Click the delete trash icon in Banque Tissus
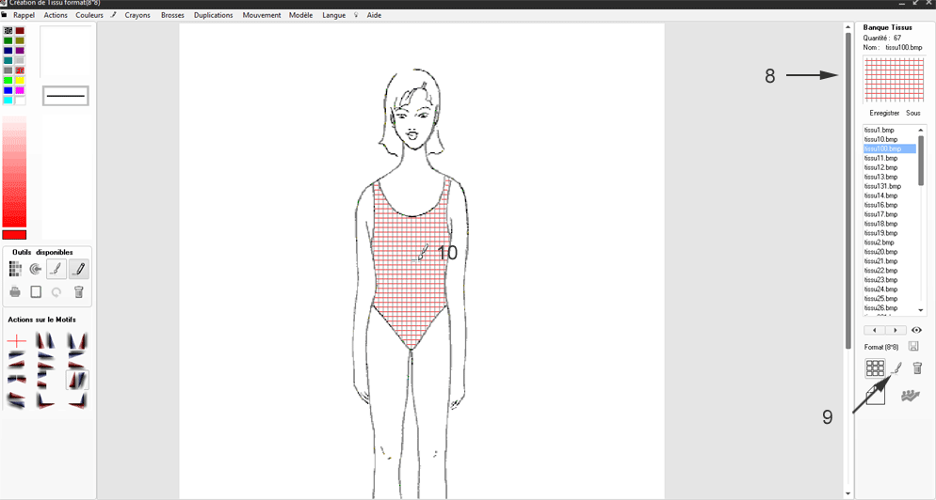The height and width of the screenshot is (500, 936). click(917, 368)
